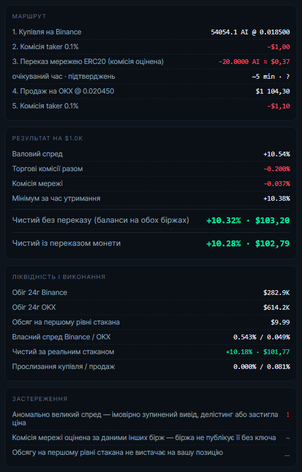302x472 pixels.
Task: Click the question mark for confirmations count
Action: pos(288,76)
